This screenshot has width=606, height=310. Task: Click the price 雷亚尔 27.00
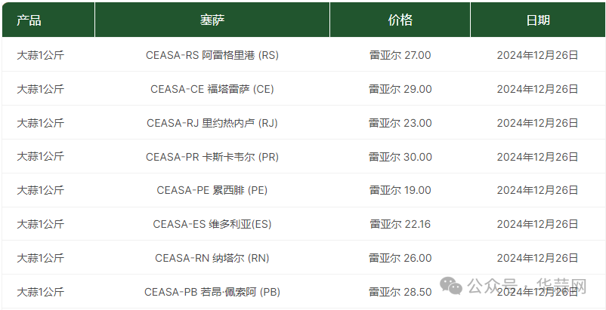[x=400, y=55]
